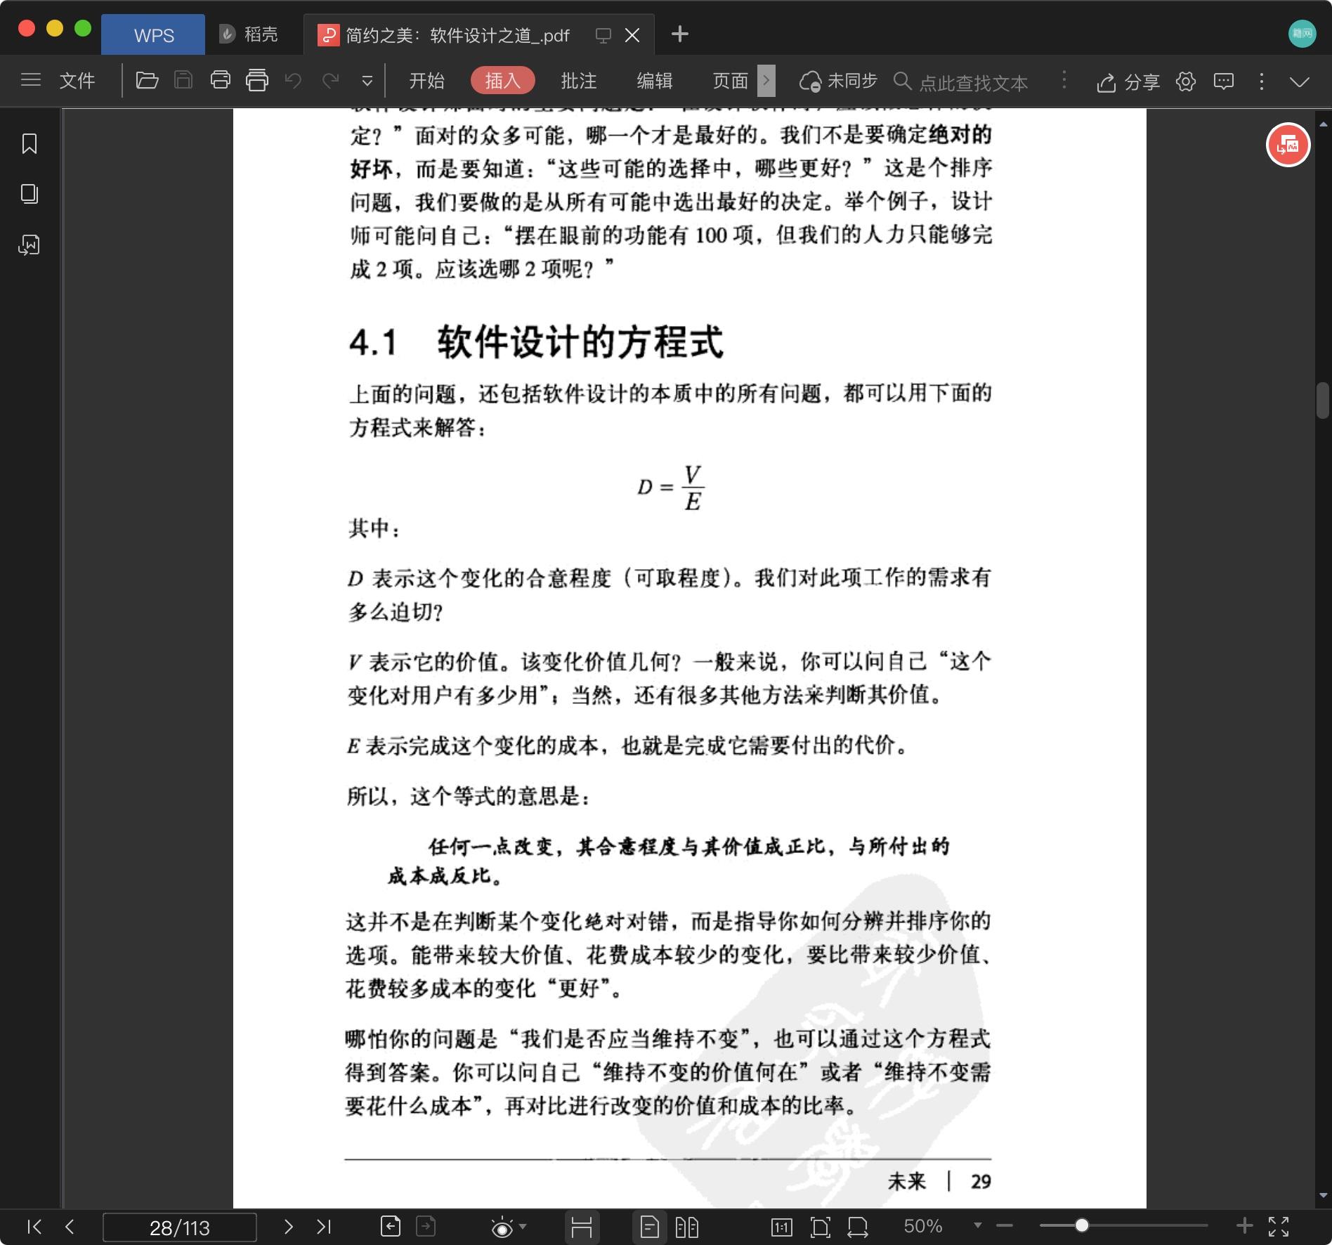Open the third sidebar convert panel icon
This screenshot has width=1332, height=1245.
pyautogui.click(x=30, y=245)
